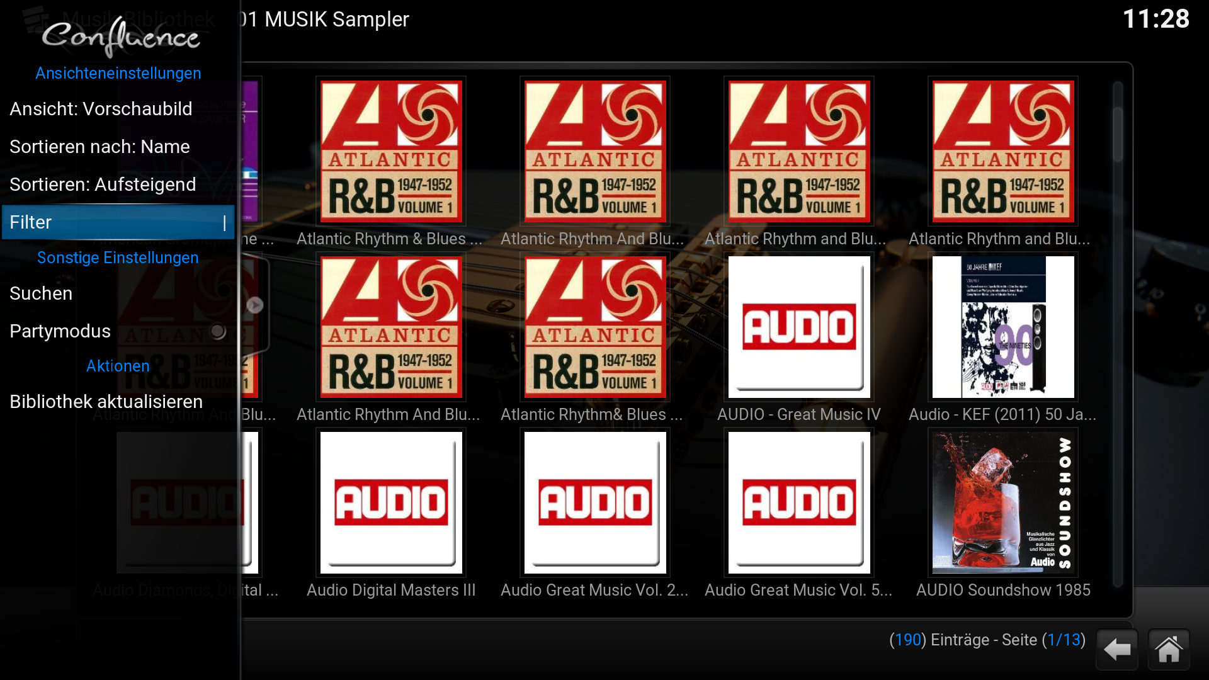Go to the home screen icon
The height and width of the screenshot is (680, 1209).
click(x=1169, y=649)
